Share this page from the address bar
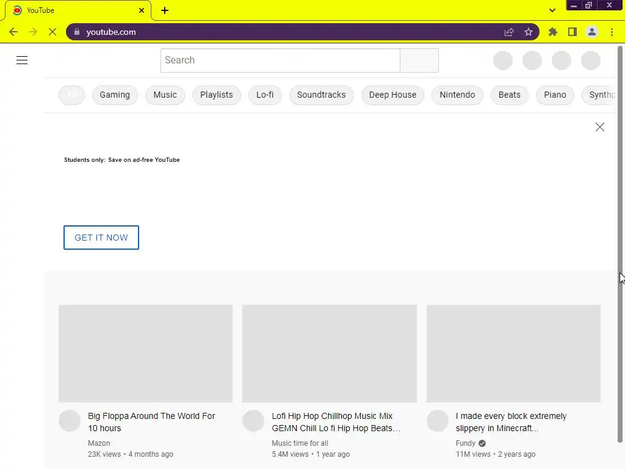This screenshot has width=625, height=469. coord(509,32)
